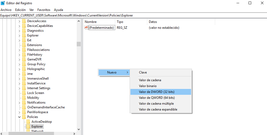The height and width of the screenshot is (135, 267).
Task: Click the InstallService folder icon
Action: 24,83
